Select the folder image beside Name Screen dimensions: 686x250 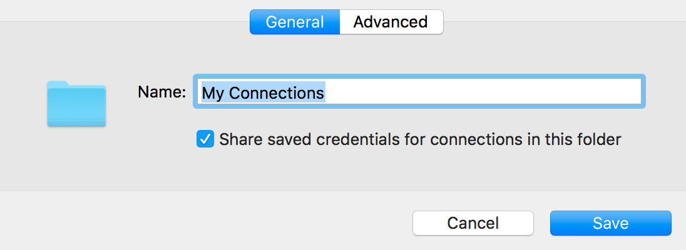[x=76, y=104]
